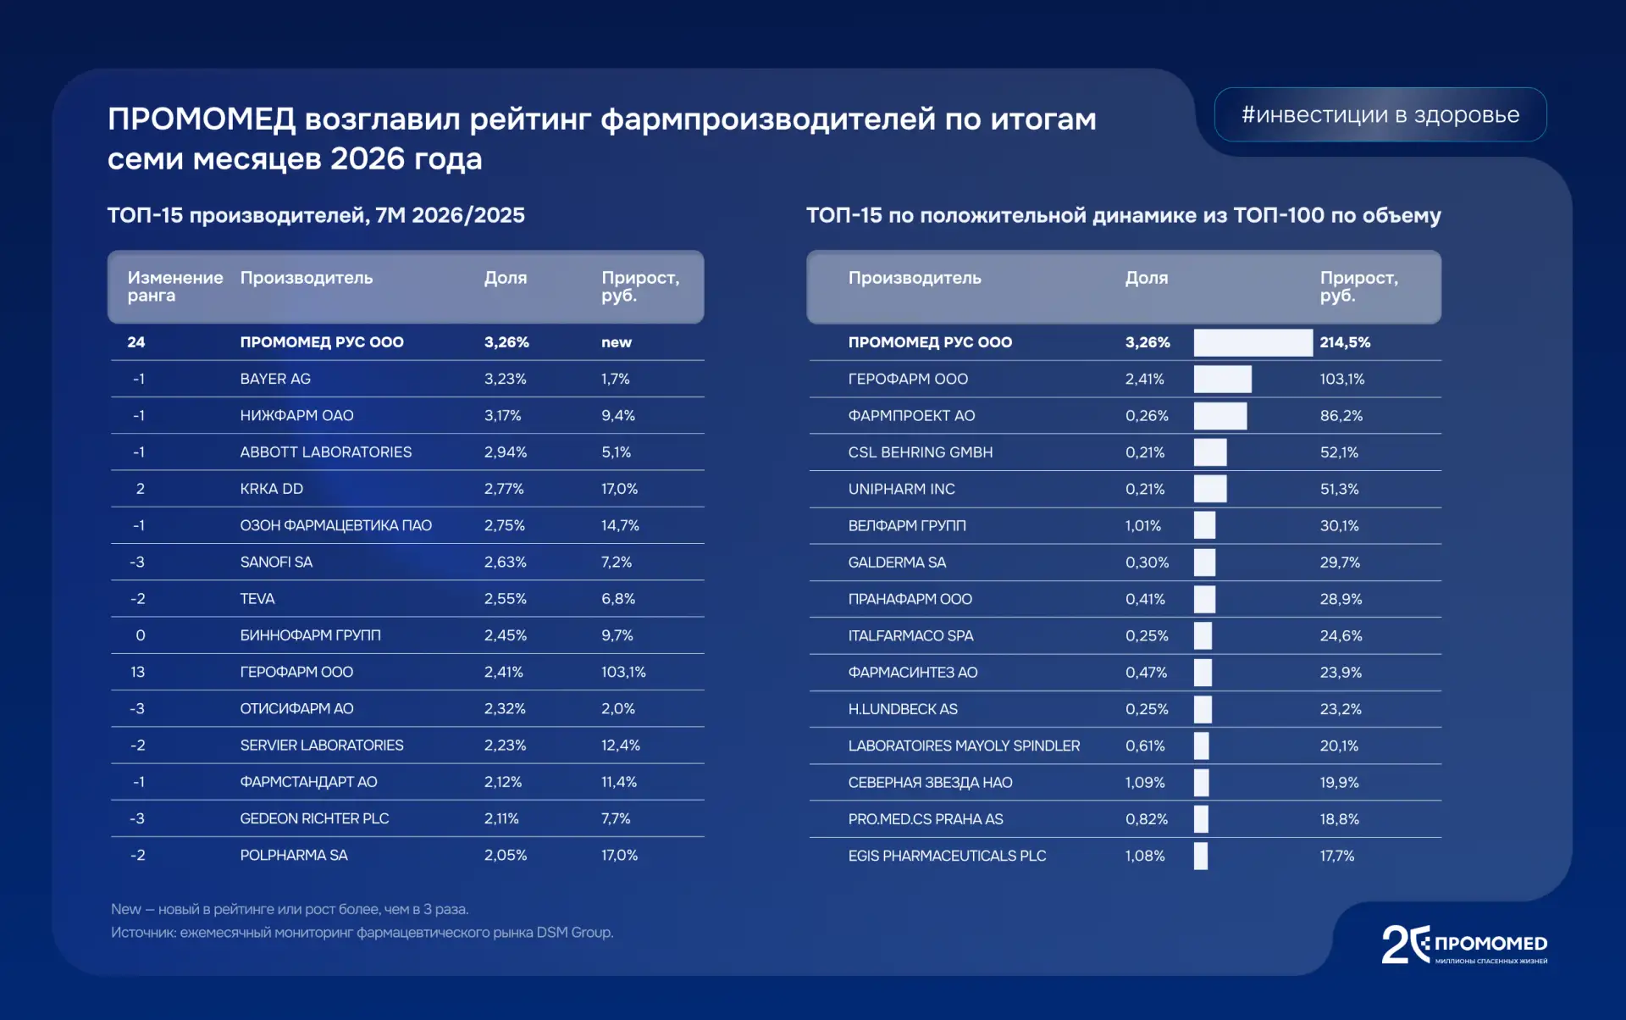Click БИННОФАРМ ГРУПП entry
Image resolution: width=1626 pixels, height=1020 pixels.
coord(310,635)
